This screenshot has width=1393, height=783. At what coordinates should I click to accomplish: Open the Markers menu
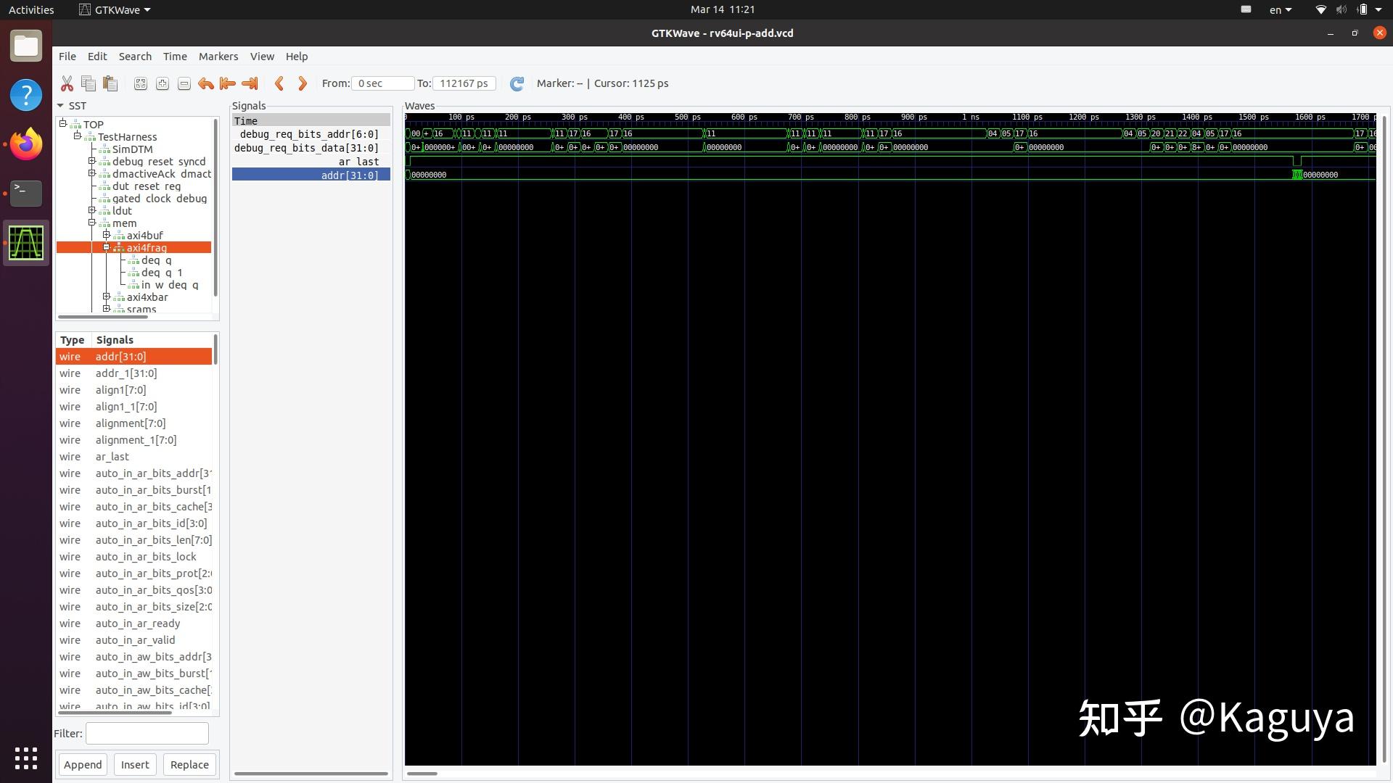[x=218, y=57]
